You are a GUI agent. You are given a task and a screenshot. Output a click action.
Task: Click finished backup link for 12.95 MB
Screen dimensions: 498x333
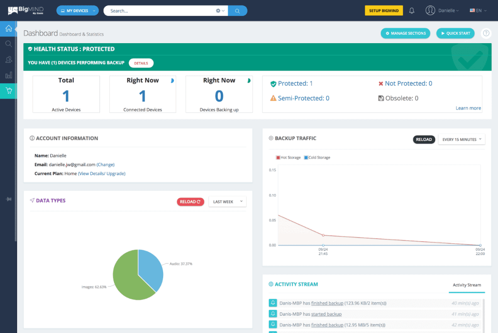coord(327,325)
